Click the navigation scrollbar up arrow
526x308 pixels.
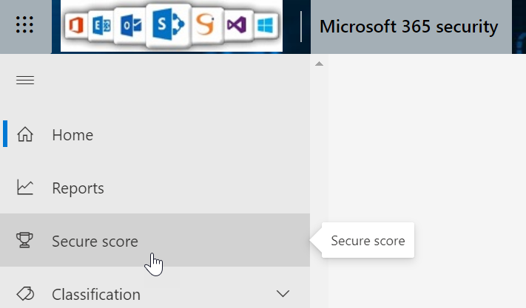pyautogui.click(x=319, y=64)
